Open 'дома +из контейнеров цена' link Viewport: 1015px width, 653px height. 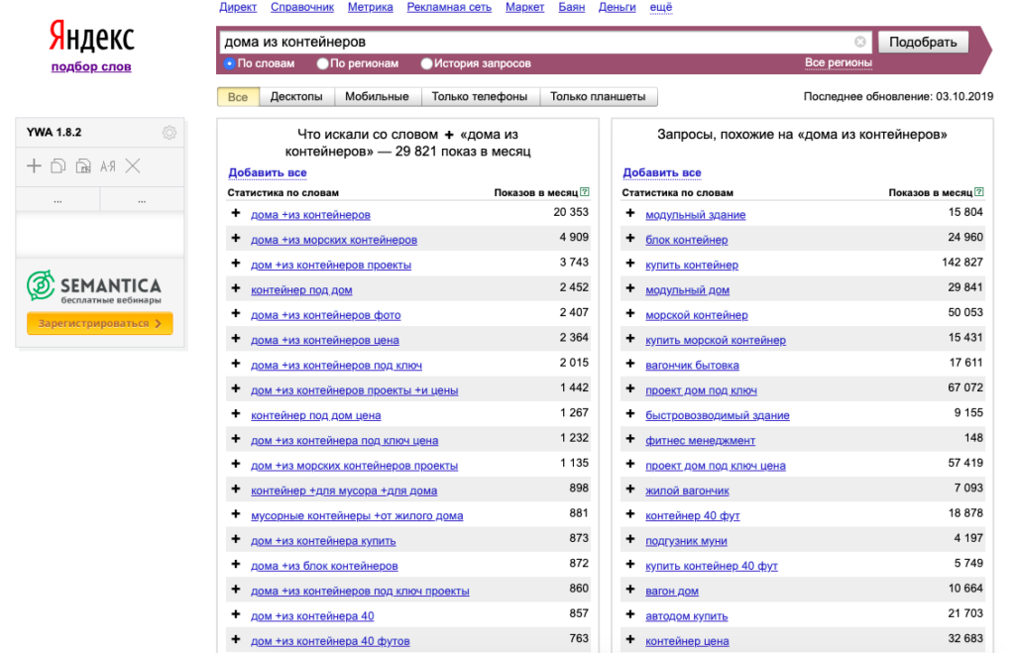coord(325,340)
